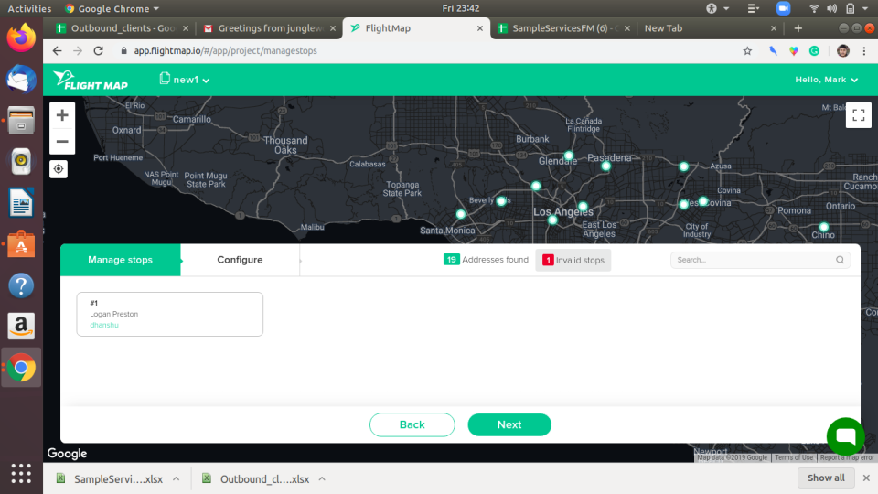Open Thunderbird mail from dock
The height and width of the screenshot is (494, 878).
21,79
